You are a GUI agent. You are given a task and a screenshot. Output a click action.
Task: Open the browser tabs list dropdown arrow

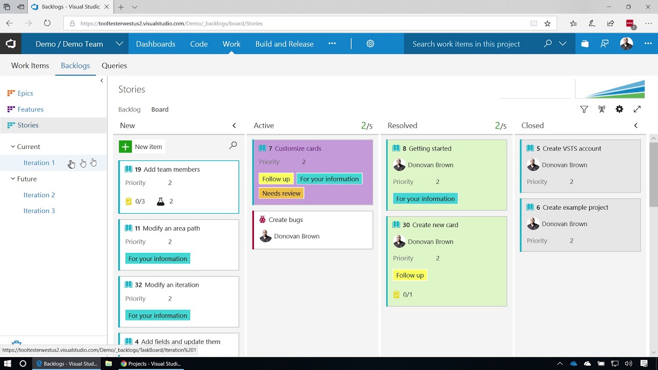click(135, 7)
